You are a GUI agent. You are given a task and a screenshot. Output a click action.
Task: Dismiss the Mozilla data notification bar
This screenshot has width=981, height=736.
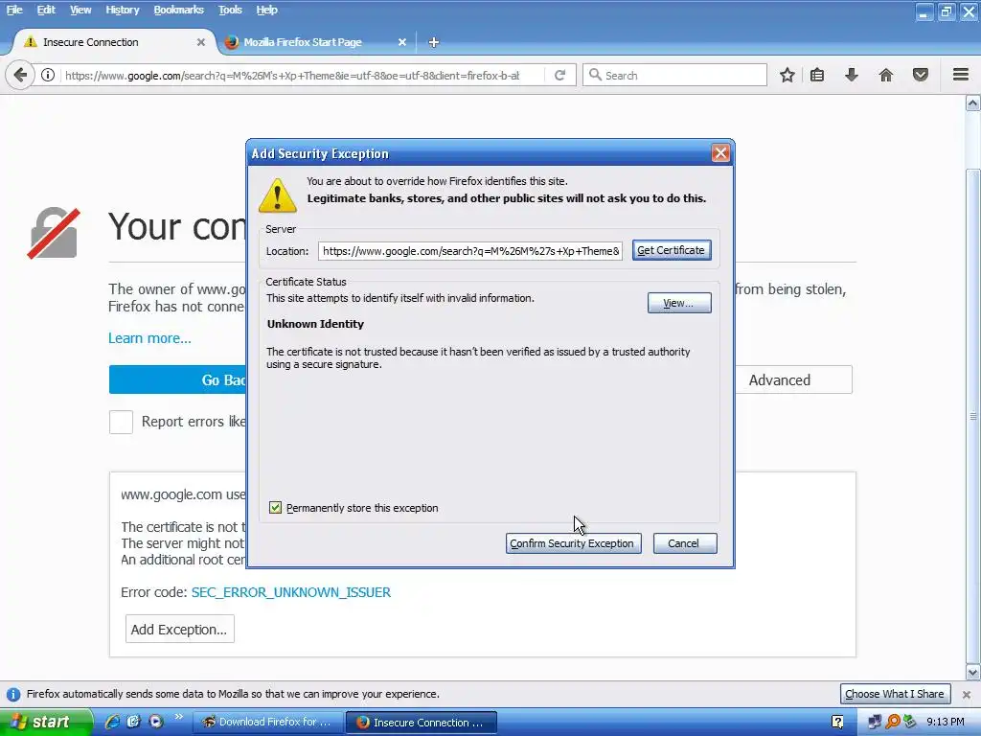pos(967,695)
